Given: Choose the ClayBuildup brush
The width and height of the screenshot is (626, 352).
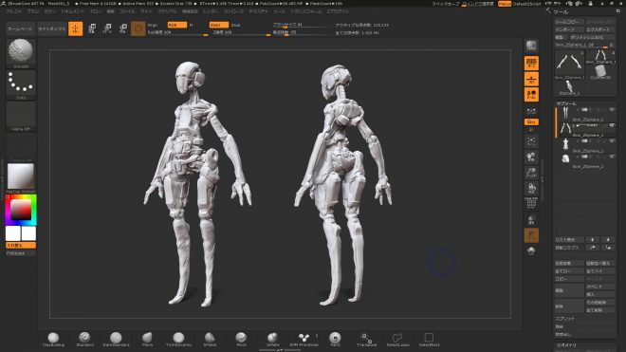Looking at the screenshot, I should (x=53, y=340).
